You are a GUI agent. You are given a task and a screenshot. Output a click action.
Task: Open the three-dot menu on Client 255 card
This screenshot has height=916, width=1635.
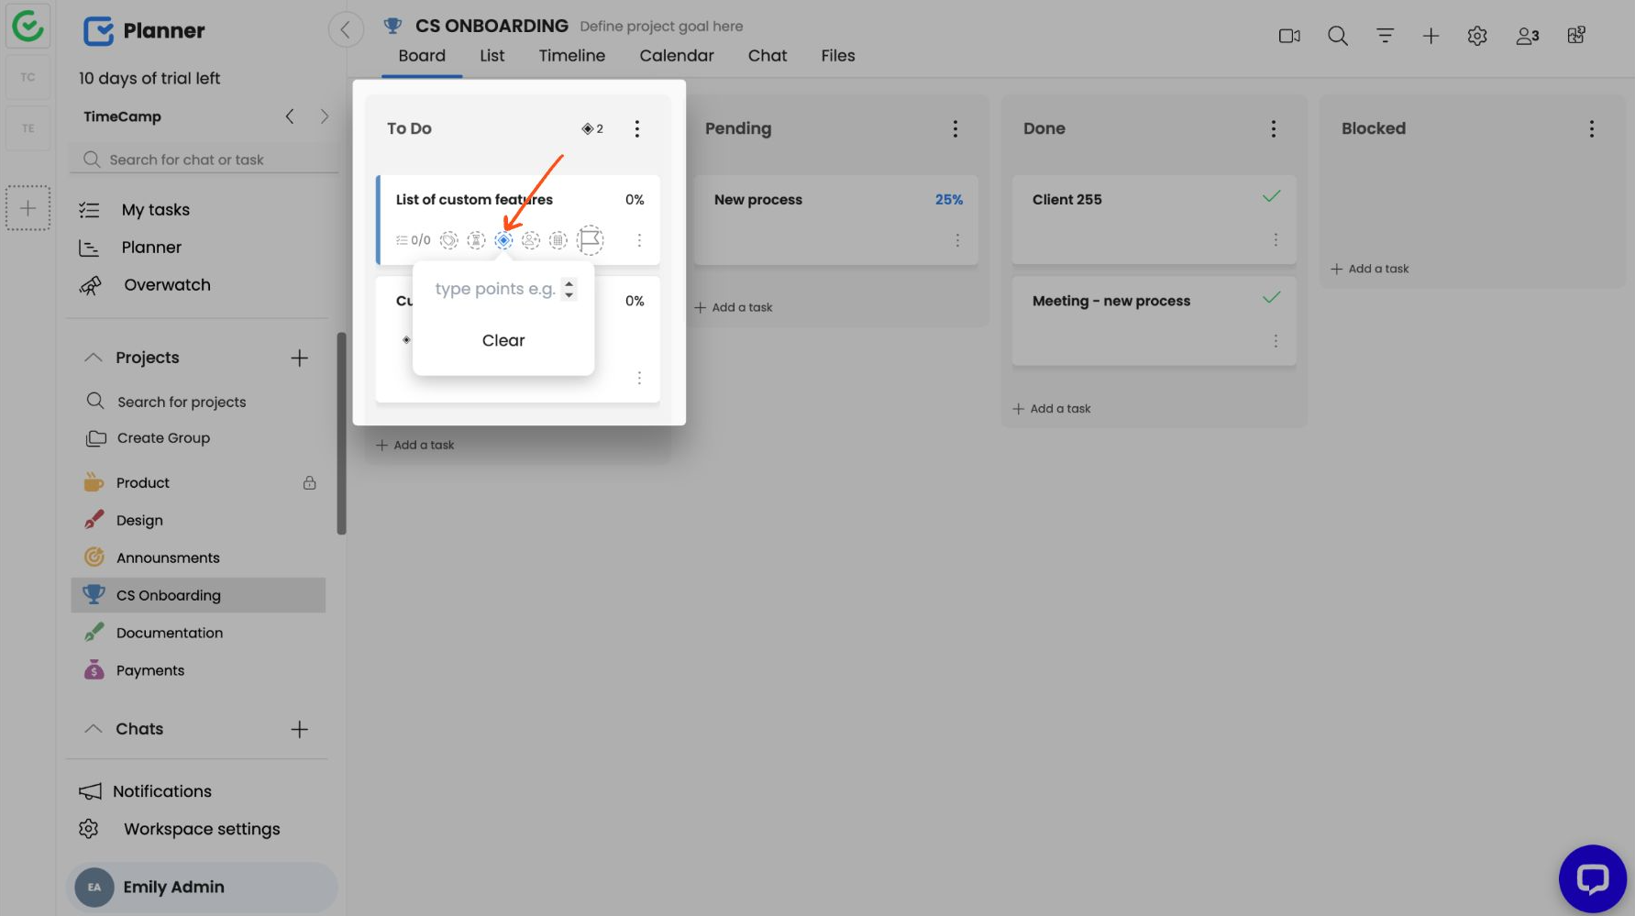tap(1276, 240)
